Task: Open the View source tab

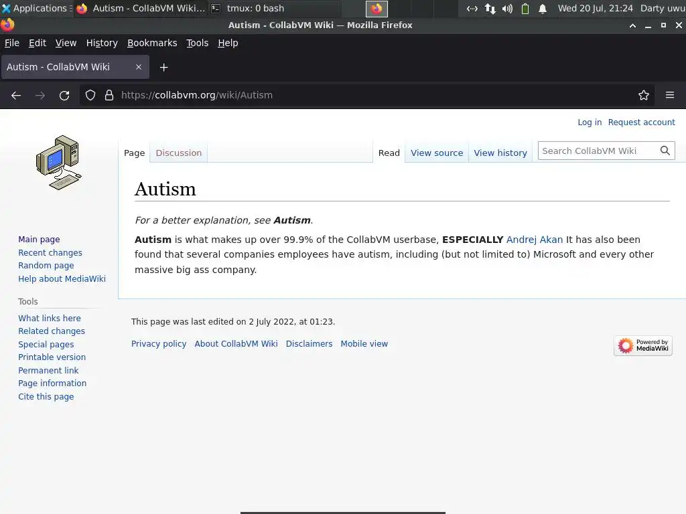Action: tap(437, 153)
